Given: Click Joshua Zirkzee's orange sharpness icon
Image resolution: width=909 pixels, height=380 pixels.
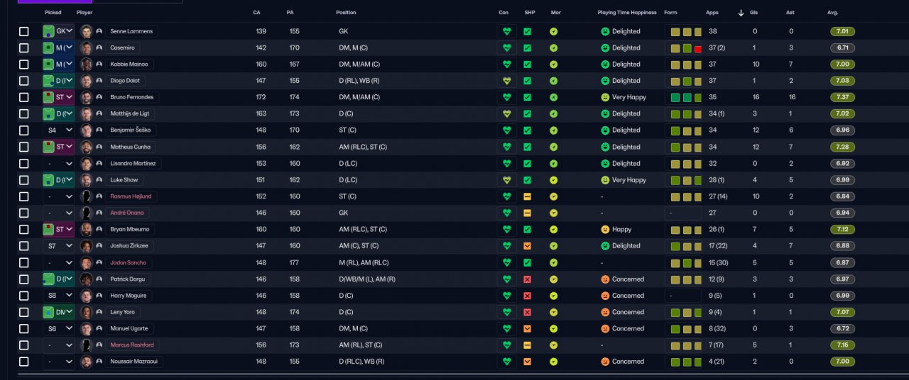Looking at the screenshot, I should click(527, 246).
